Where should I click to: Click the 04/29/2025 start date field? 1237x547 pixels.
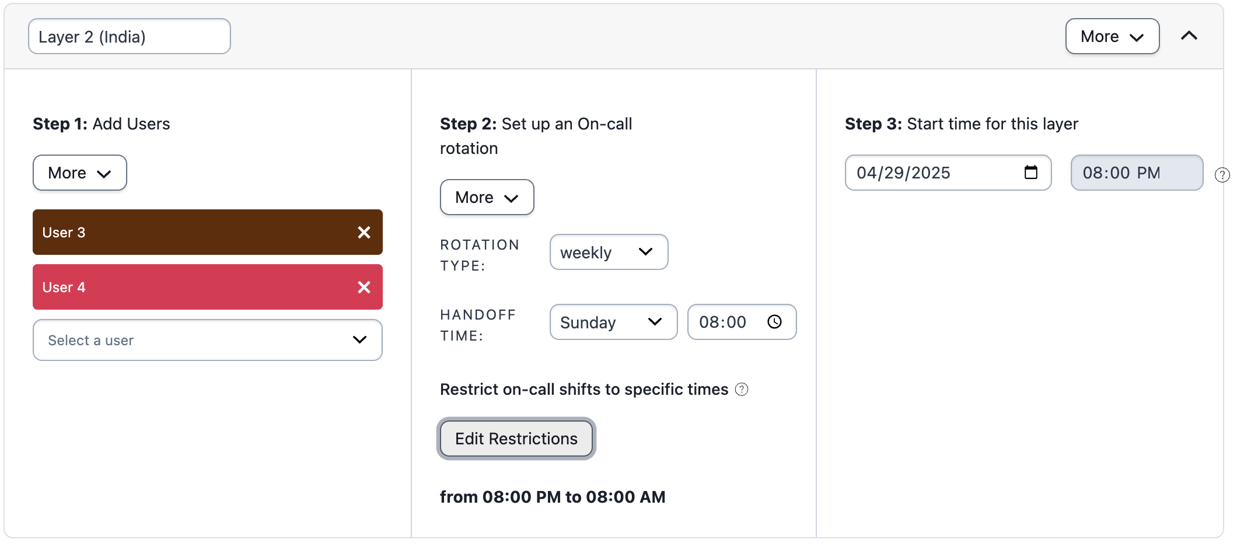pos(948,173)
